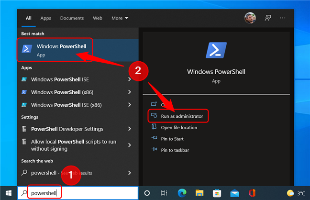
Task: Open Task View on taskbar
Action: click(x=164, y=193)
